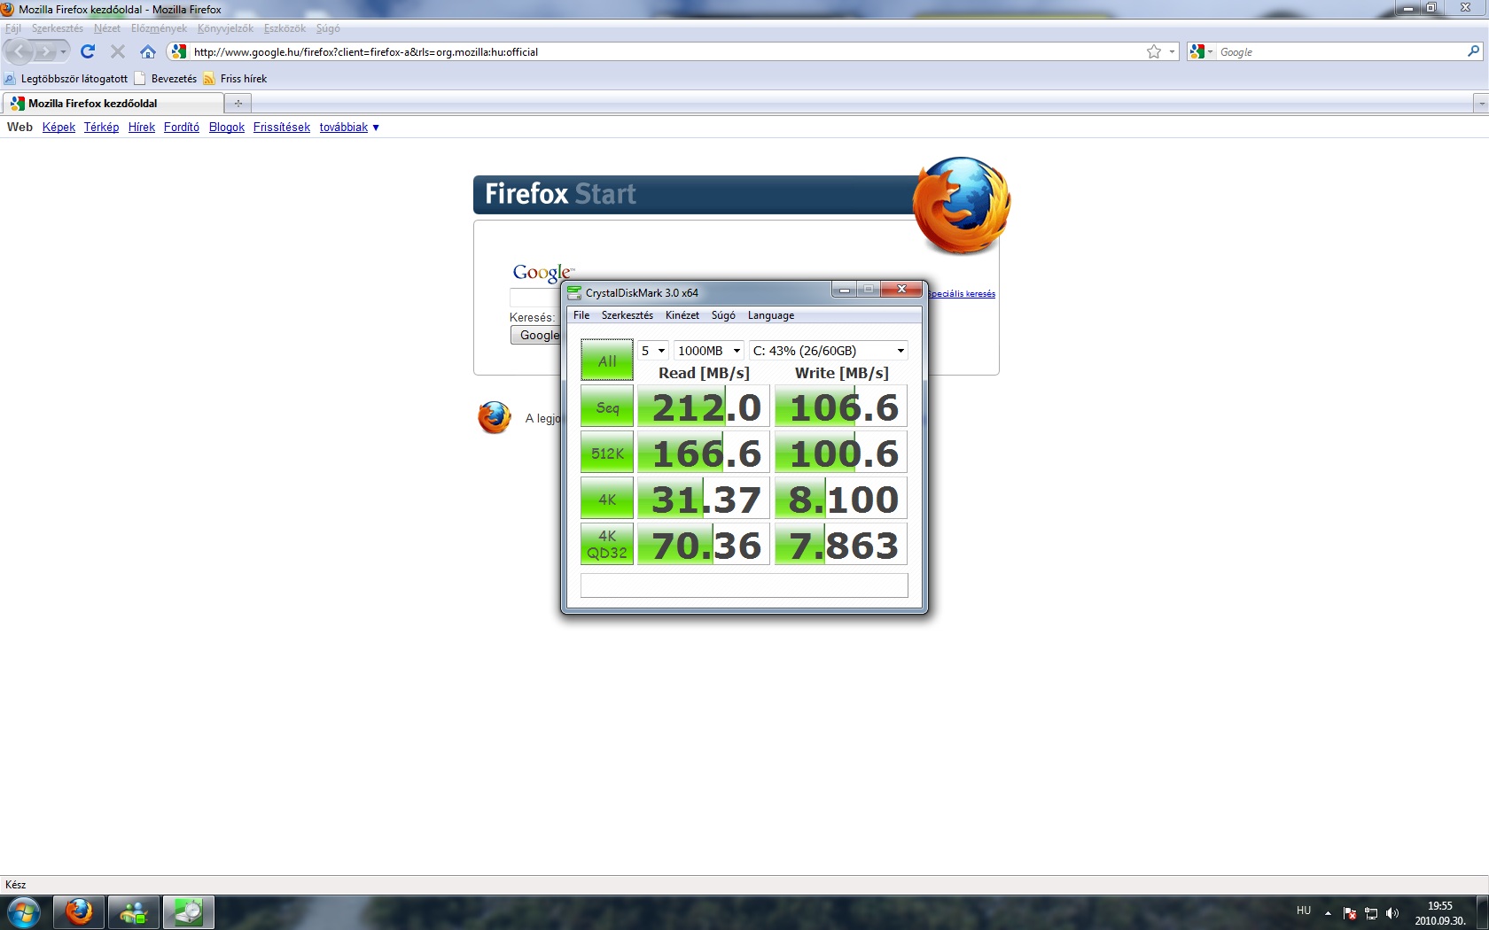Run the 4K QD32 test button

pos(607,545)
